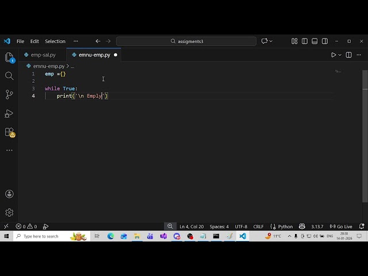Open the Copilot chat icon in title bar
Viewport: 368px width, 276px height.
click(264, 41)
